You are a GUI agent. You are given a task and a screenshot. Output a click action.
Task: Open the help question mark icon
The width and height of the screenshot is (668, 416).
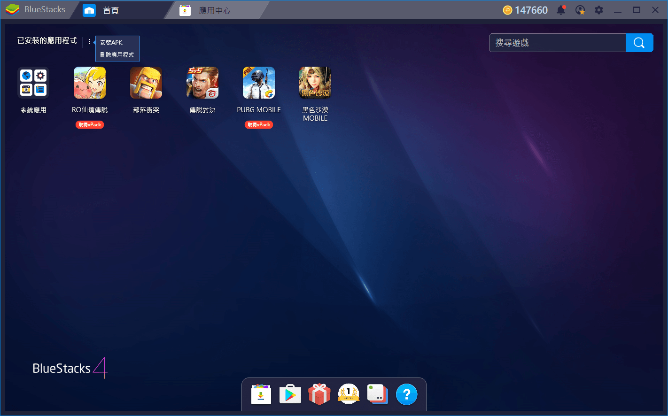click(407, 394)
